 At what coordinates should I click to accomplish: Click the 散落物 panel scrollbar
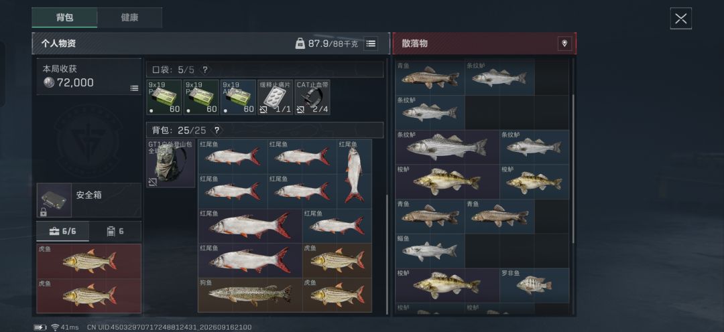point(573,168)
